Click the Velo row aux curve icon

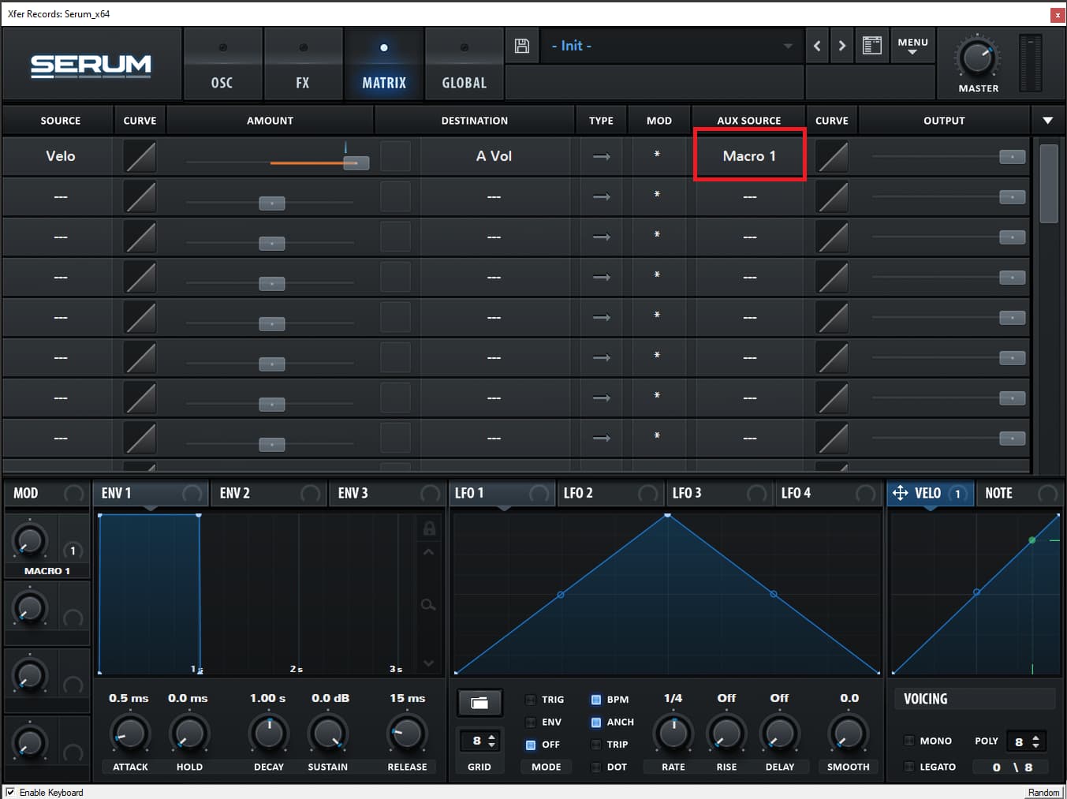[x=832, y=156]
